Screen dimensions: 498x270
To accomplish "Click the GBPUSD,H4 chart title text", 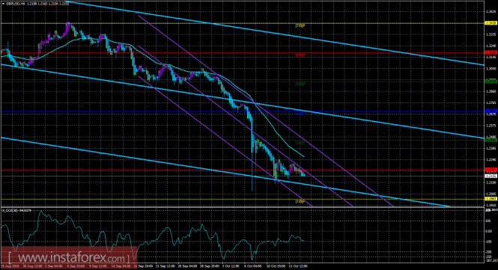I will point(14,4).
